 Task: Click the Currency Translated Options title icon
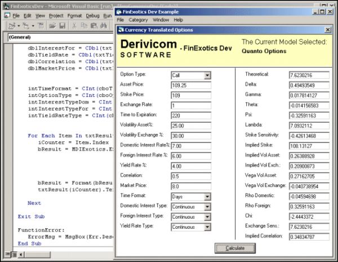click(x=121, y=30)
